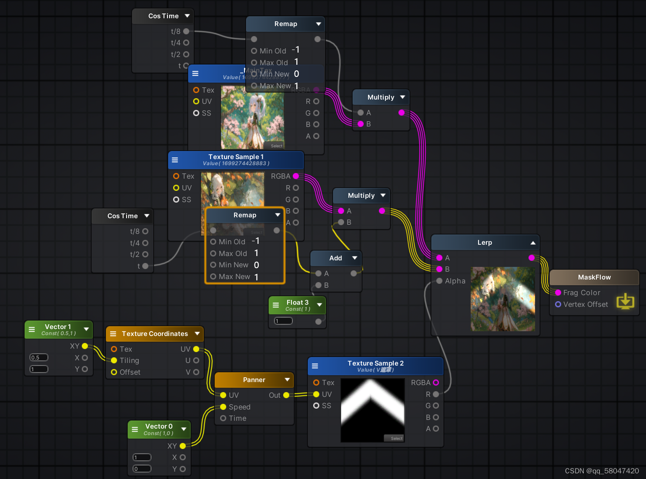The width and height of the screenshot is (646, 479).
Task: Open the Texture Coordinates dropdown arrow
Action: point(197,333)
